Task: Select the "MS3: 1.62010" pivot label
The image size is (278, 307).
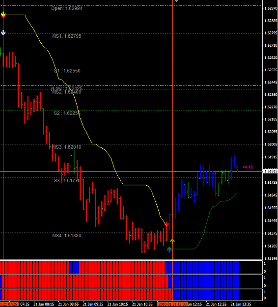Action: point(67,147)
